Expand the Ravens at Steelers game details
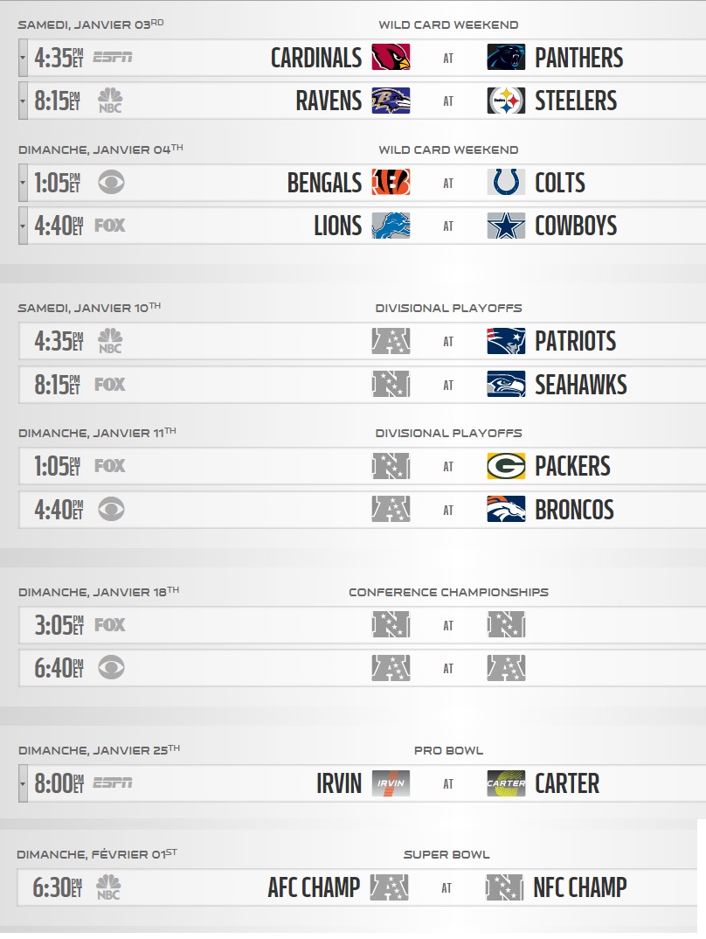706x939 pixels. [x=23, y=101]
